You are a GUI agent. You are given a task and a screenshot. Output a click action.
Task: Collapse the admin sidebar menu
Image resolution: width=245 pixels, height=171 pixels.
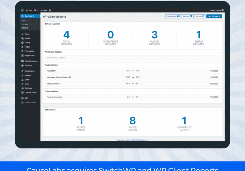[29, 103]
